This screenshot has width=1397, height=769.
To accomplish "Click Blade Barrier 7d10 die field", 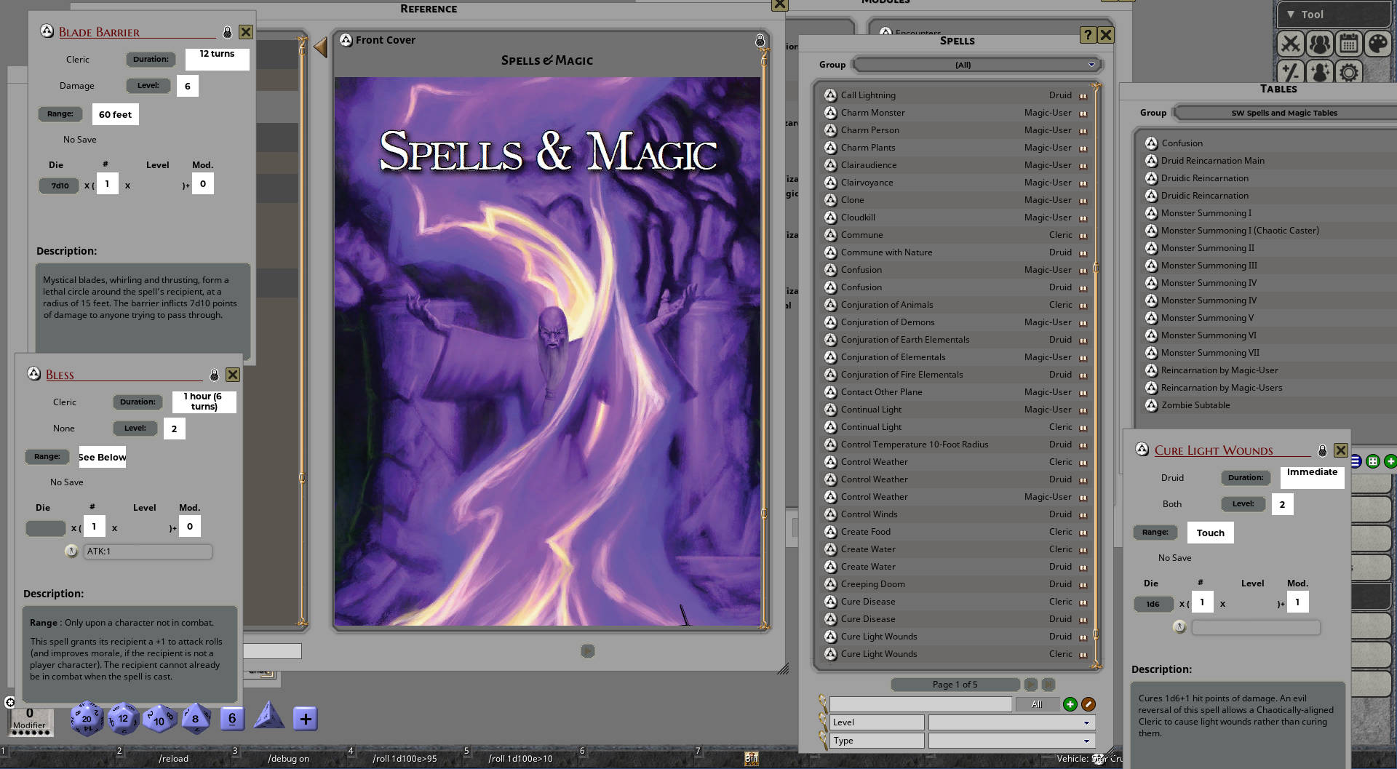I will pyautogui.click(x=59, y=186).
